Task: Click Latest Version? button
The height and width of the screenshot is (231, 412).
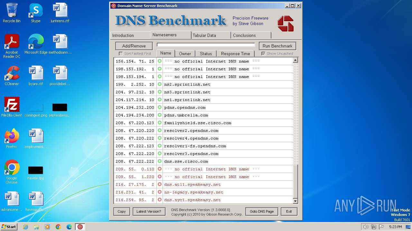Action: click(x=149, y=211)
